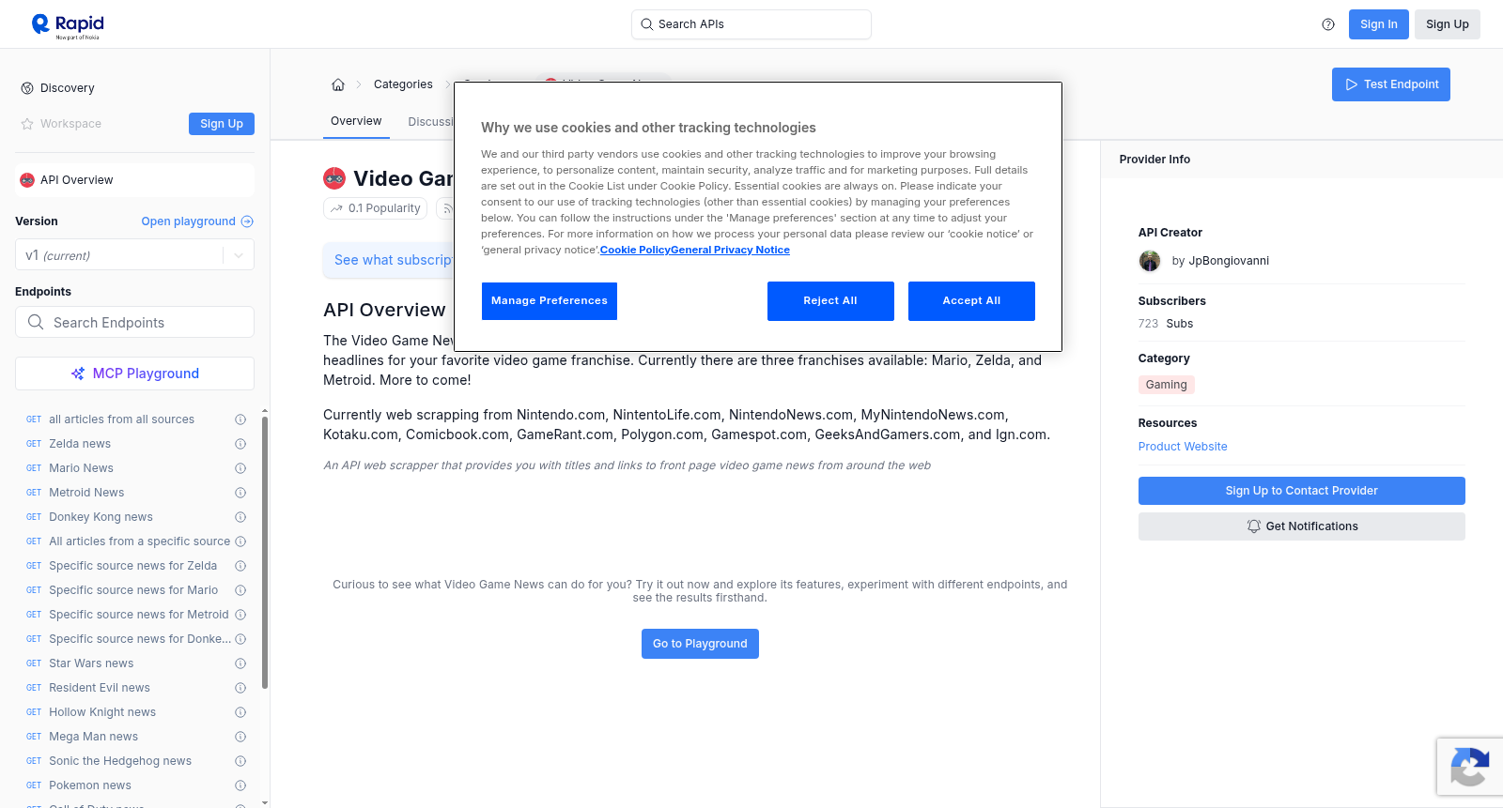Open Manage Preferences for cookies

(550, 301)
